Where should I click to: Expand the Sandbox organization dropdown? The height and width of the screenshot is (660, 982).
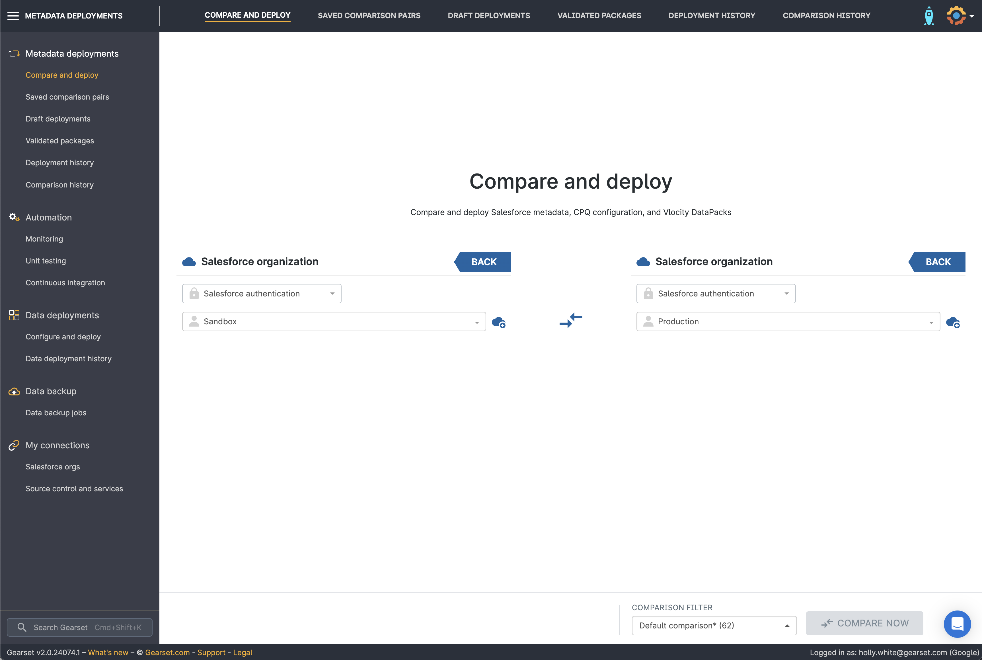pyautogui.click(x=334, y=321)
